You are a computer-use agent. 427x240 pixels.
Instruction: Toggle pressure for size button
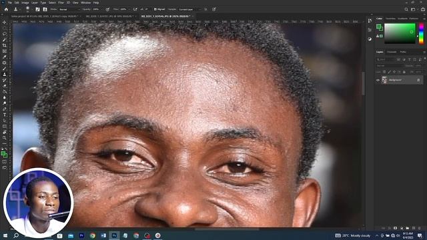214,9
